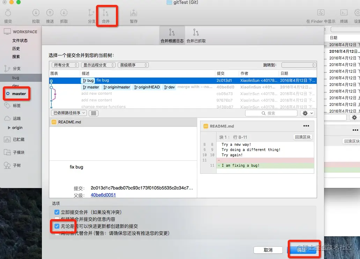360x259 pixels.
Task: Click the origin/master label in commit list
Action: pos(117,87)
